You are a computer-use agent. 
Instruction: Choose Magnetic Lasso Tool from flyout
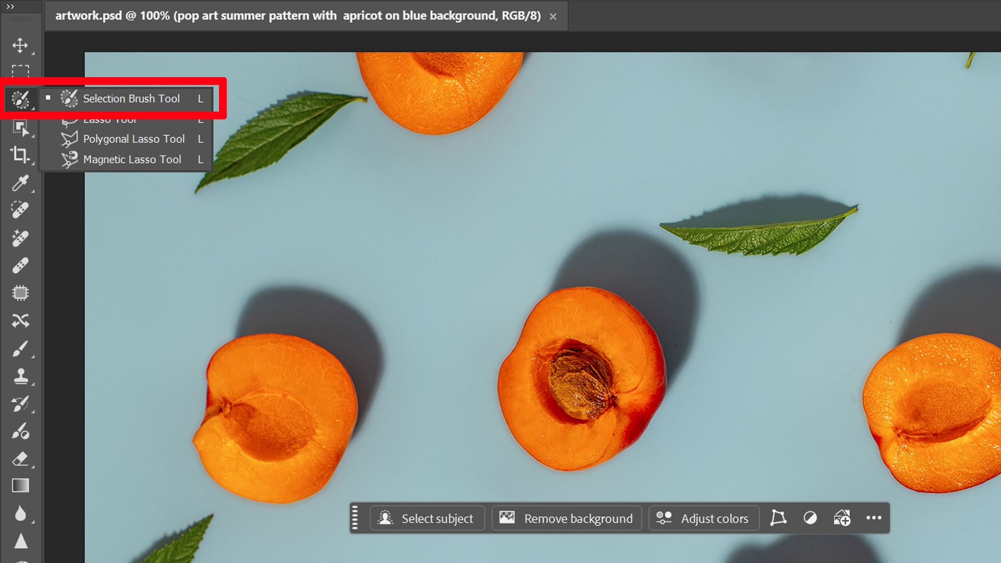tap(132, 160)
